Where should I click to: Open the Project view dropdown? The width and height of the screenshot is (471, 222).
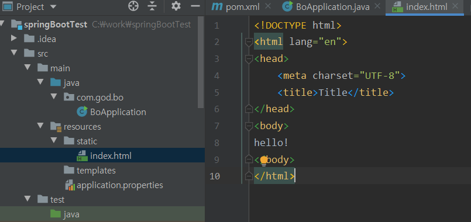click(53, 6)
